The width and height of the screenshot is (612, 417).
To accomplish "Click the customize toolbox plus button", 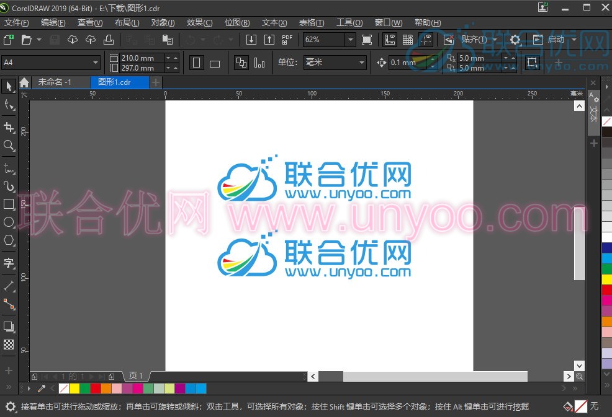I will tap(9, 371).
